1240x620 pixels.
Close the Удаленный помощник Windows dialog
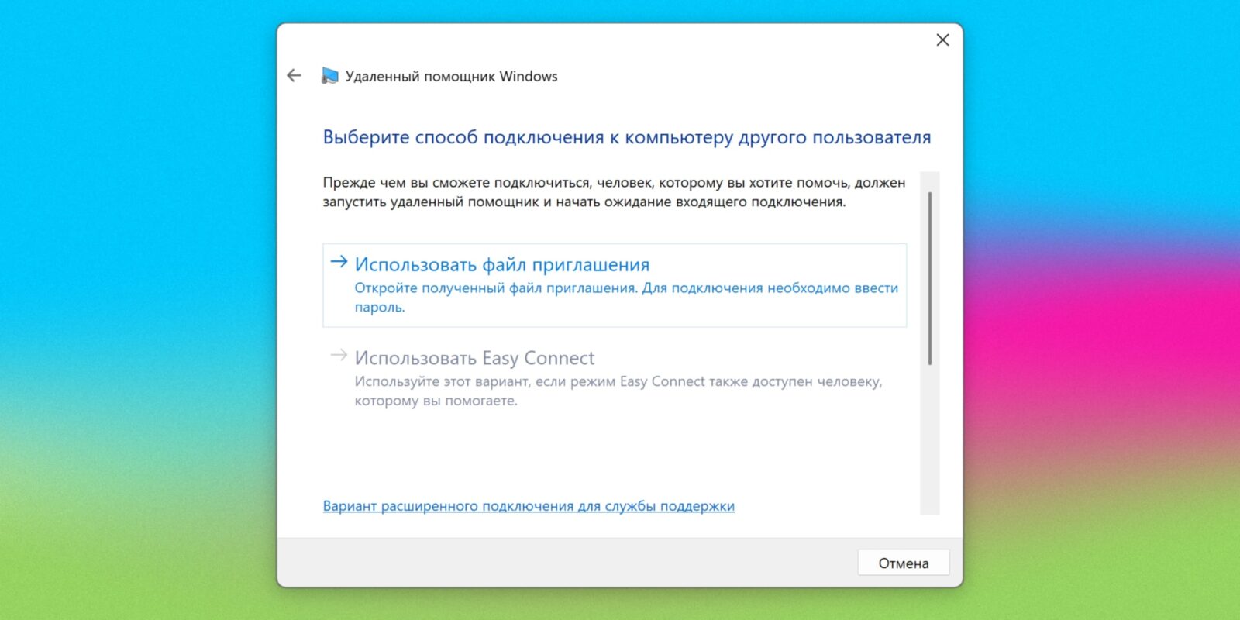[942, 40]
